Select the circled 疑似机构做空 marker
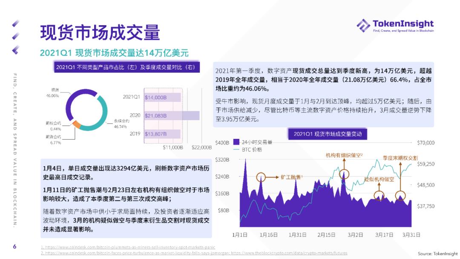Screen dimensions: 460x259 [378, 195]
